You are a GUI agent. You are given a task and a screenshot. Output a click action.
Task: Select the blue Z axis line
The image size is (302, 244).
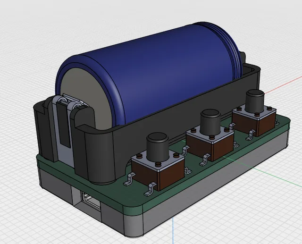173,230
